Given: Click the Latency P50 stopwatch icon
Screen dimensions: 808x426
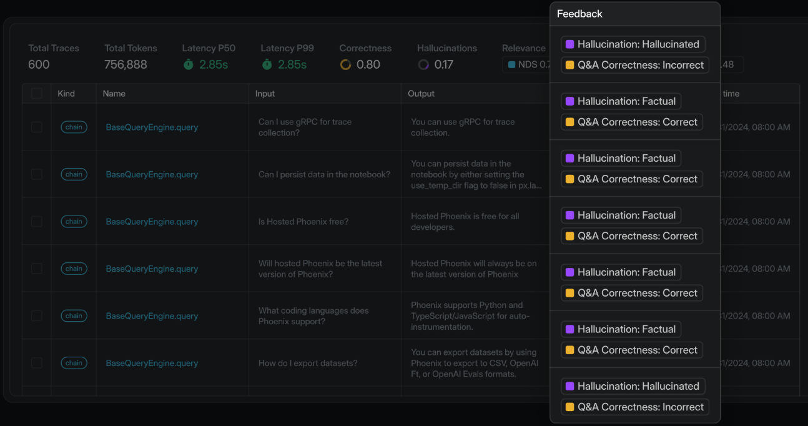Looking at the screenshot, I should tap(189, 64).
